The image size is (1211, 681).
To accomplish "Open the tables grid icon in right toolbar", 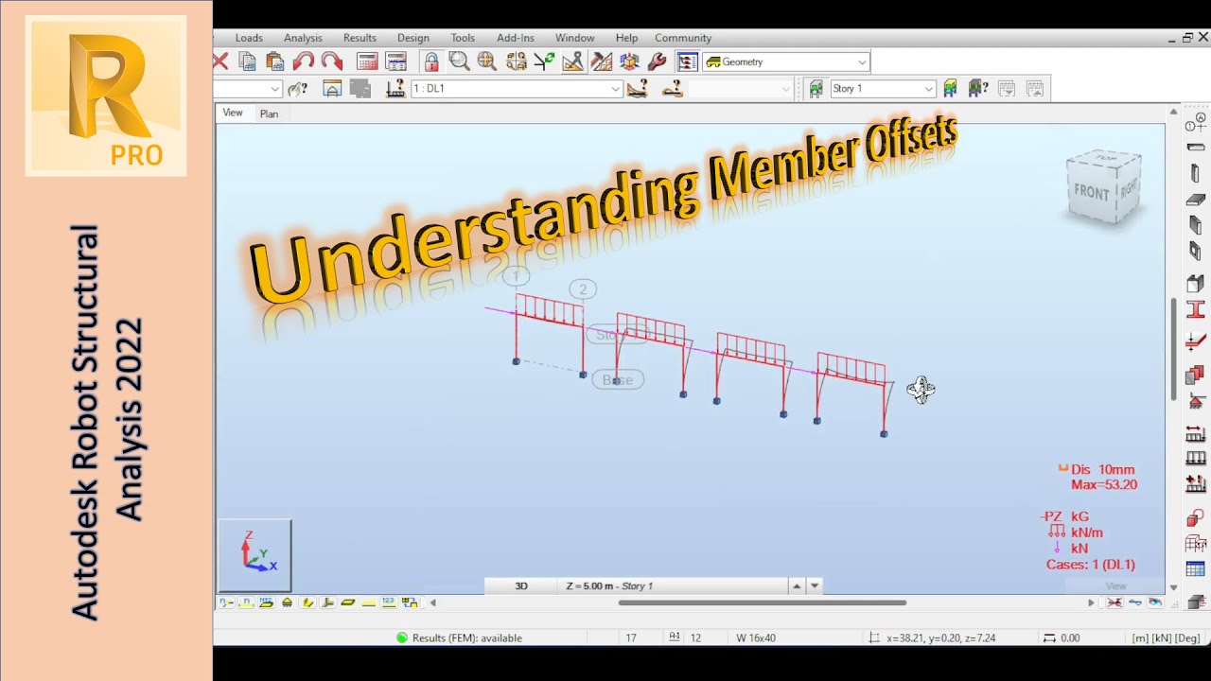I will (x=1196, y=570).
